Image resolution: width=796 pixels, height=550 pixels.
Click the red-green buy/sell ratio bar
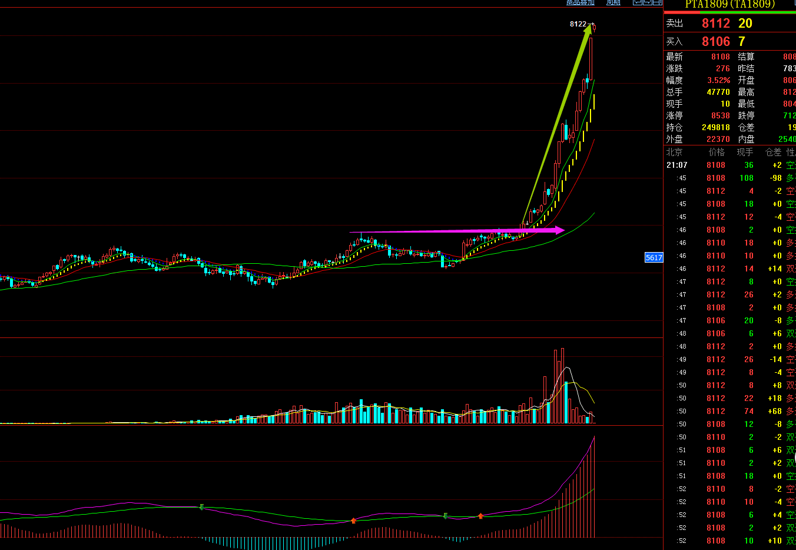click(729, 12)
